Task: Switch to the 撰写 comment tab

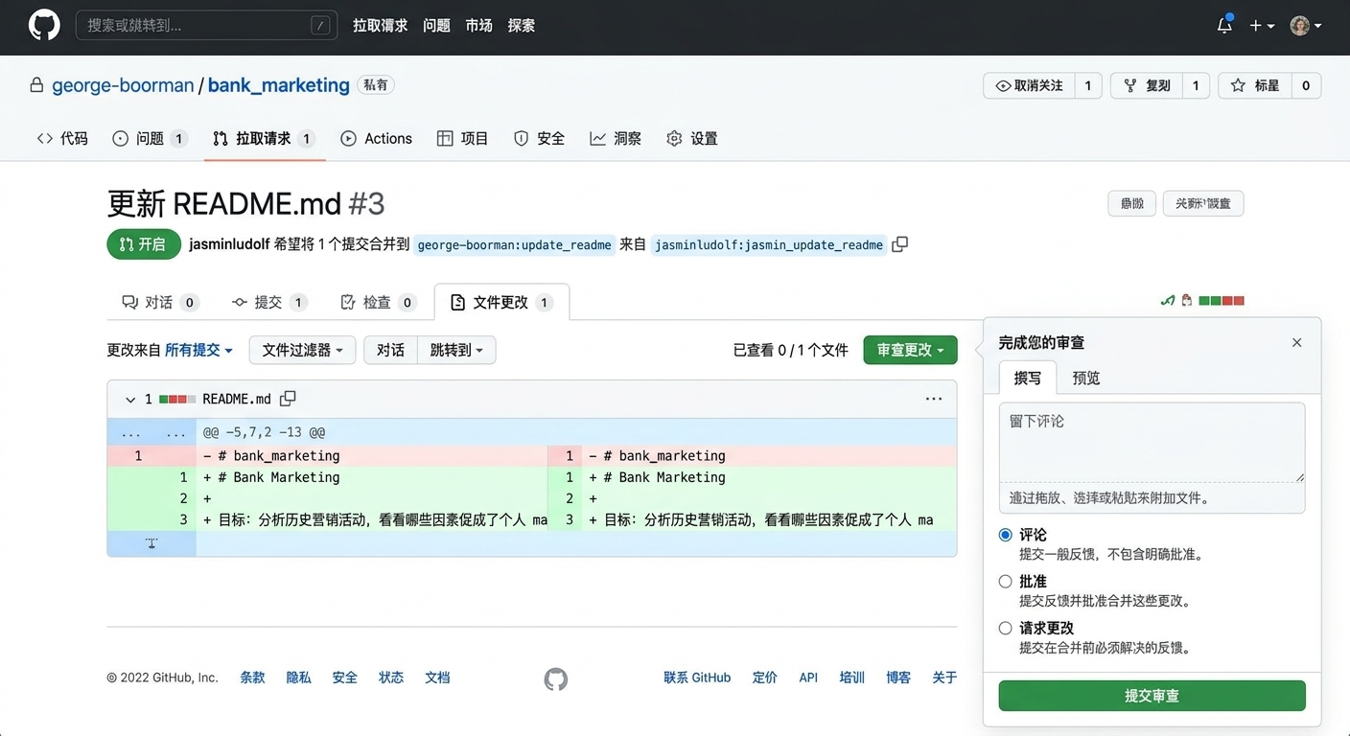Action: tap(1028, 378)
